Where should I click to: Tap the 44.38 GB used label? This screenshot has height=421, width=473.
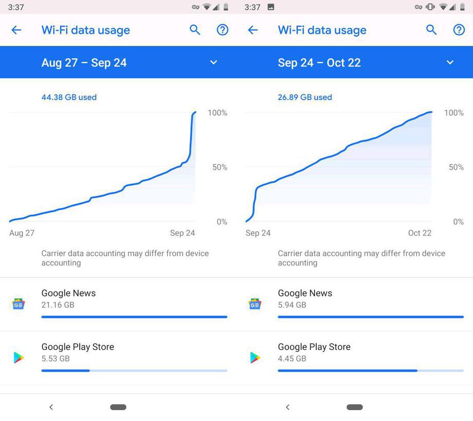(x=69, y=97)
